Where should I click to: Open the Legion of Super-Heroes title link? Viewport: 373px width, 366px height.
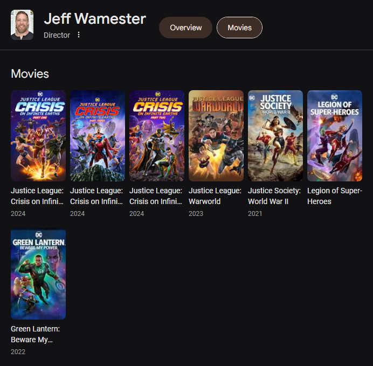click(335, 196)
